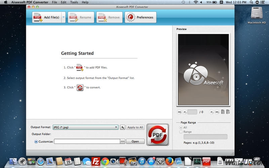Open Preferences from the toolbar
Screen dimensions: 269x168
tap(141, 17)
